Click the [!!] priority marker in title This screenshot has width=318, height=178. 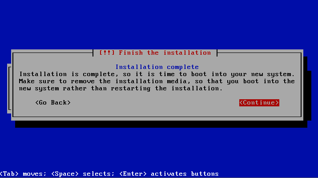coord(107,53)
